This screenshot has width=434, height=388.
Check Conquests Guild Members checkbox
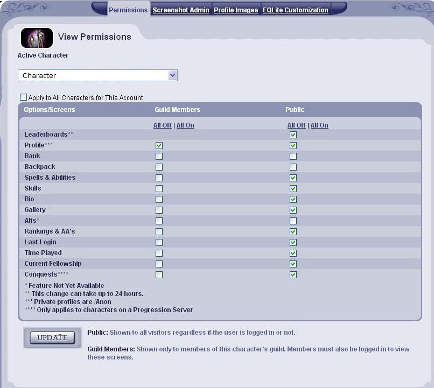coord(159,275)
